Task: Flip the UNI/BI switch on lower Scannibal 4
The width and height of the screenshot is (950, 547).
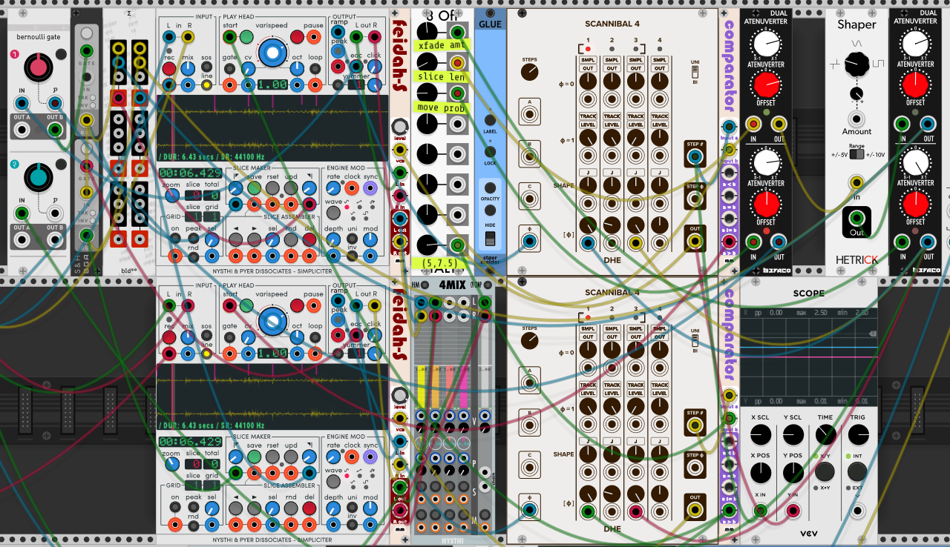Action: (695, 341)
